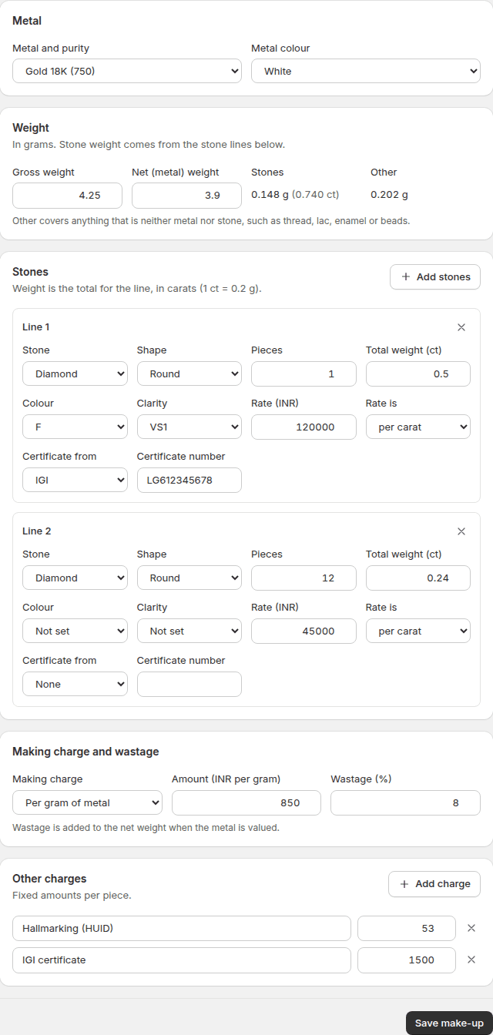Click the Line 1 heading
Screen dimensions: 493x1035
pyautogui.click(x=36, y=327)
